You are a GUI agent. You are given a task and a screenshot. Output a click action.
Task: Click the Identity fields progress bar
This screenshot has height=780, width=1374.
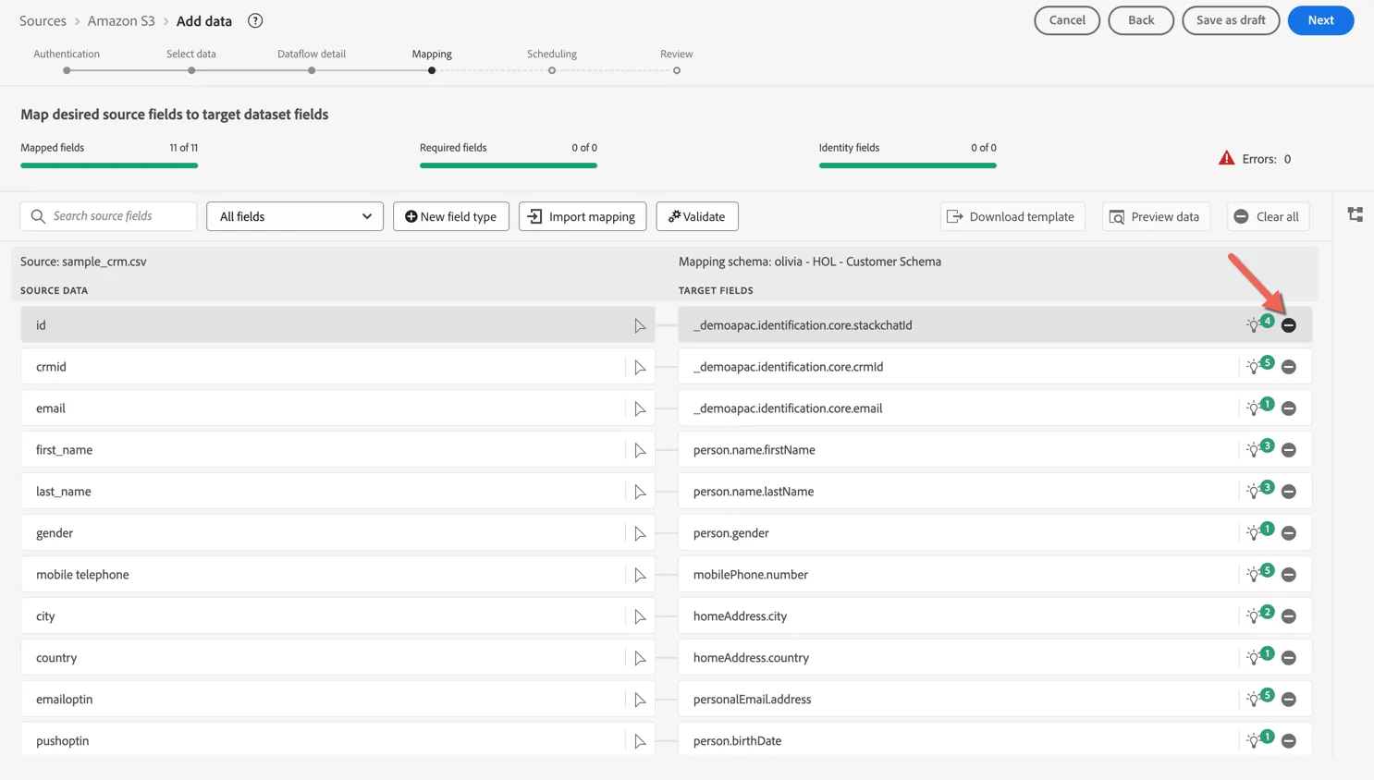click(x=907, y=165)
